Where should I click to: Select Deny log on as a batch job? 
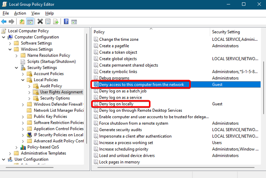[x=123, y=91]
